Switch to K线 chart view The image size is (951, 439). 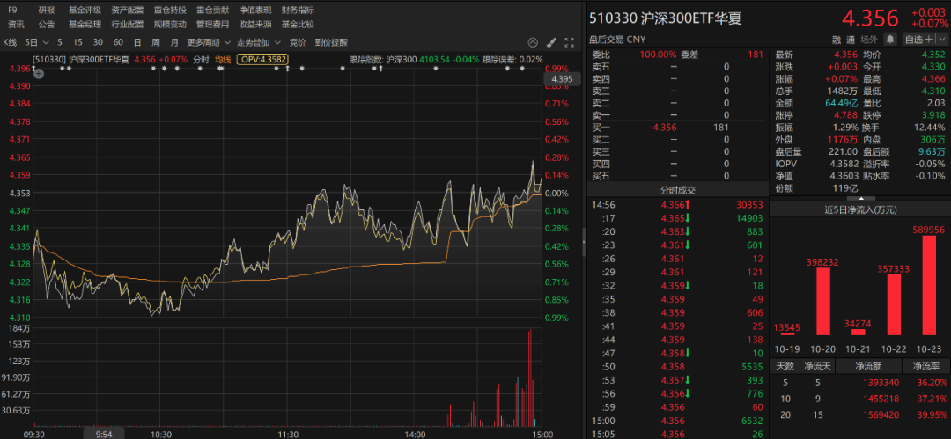pos(11,42)
